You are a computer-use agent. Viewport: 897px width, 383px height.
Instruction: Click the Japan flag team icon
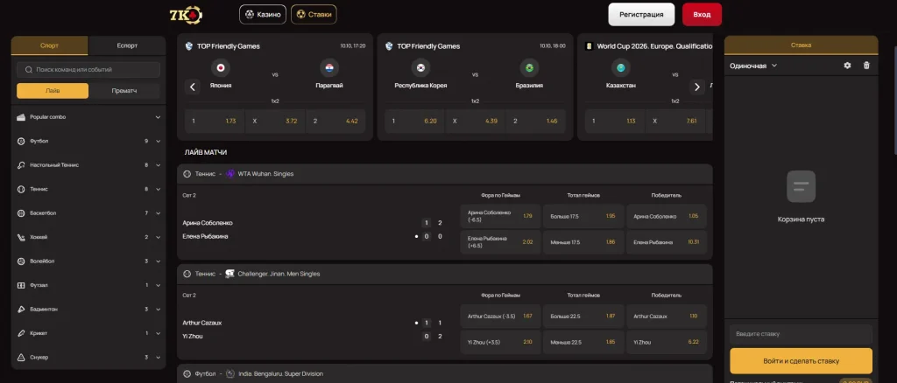point(221,67)
